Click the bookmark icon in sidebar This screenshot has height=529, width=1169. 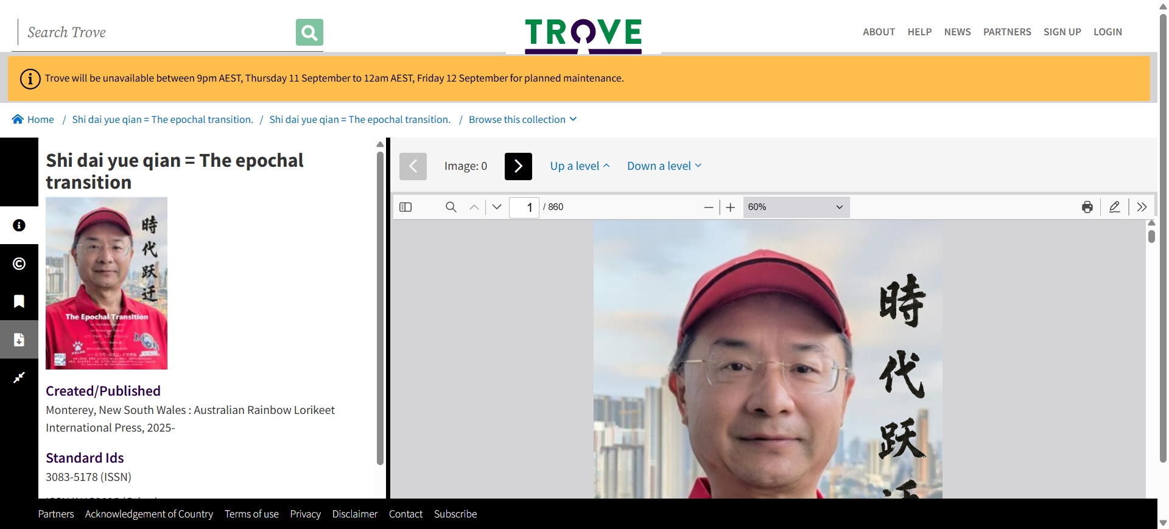click(19, 301)
